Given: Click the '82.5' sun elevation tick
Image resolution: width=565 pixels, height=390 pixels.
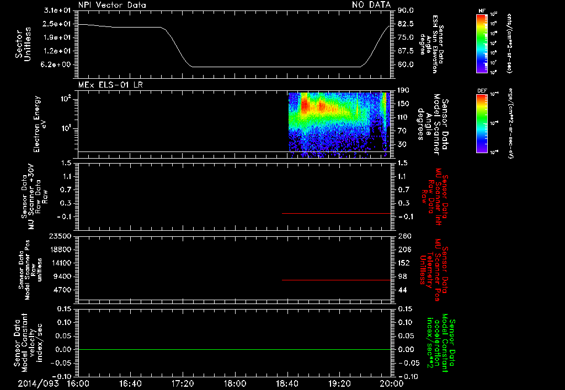Looking at the screenshot, I should pos(406,24).
